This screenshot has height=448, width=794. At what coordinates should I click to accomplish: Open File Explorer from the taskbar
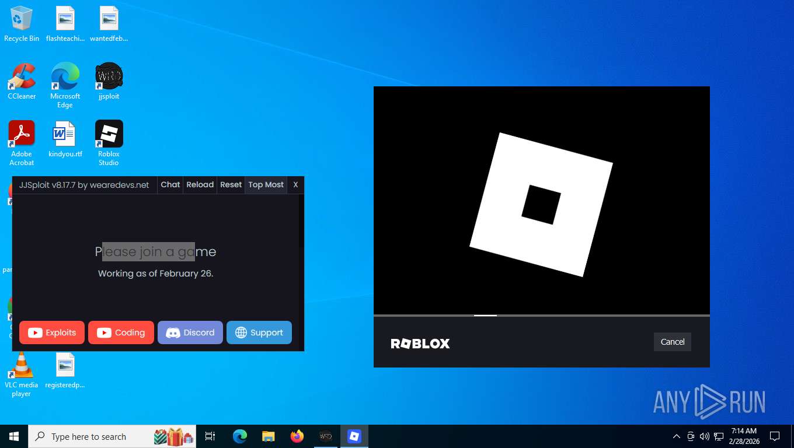tap(269, 436)
